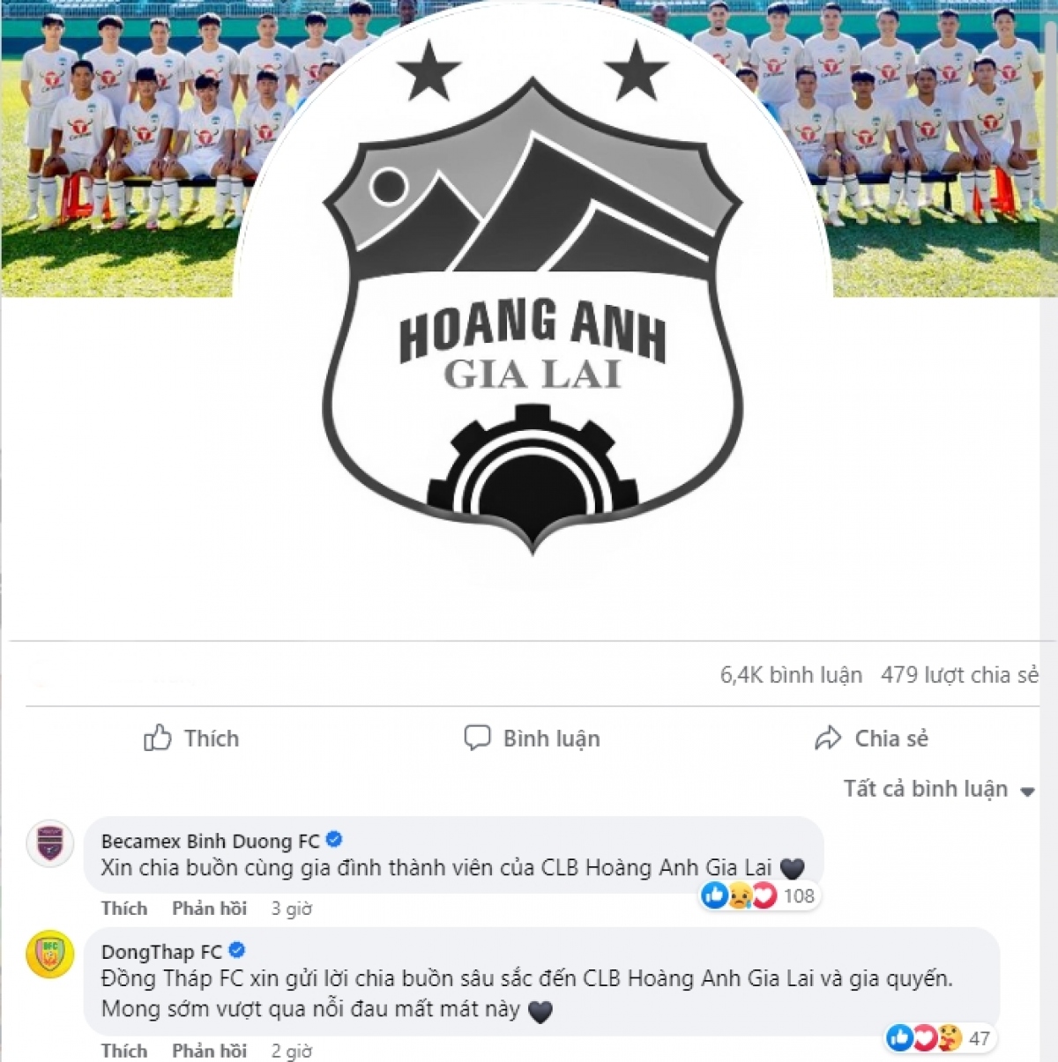1058x1062 pixels.
Task: Reply to the Becamex Binh Duong FC comment
Action: [209, 908]
